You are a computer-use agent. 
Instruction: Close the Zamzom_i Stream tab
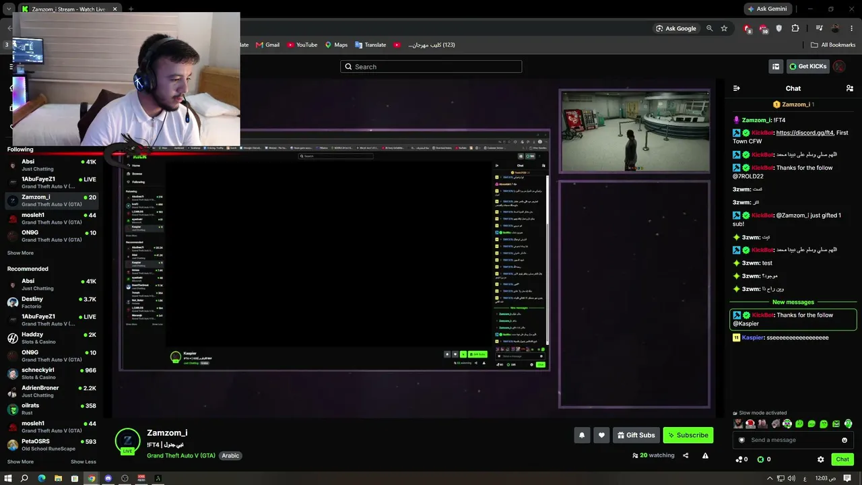tap(115, 9)
